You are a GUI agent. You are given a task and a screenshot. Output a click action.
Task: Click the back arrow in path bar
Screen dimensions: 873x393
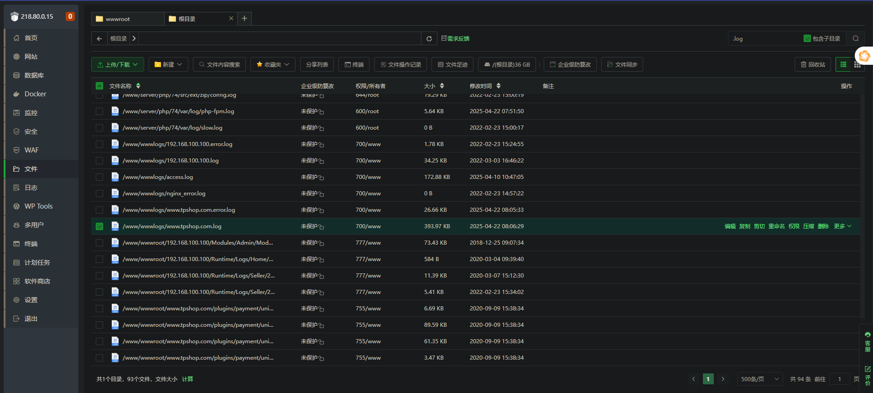(99, 38)
